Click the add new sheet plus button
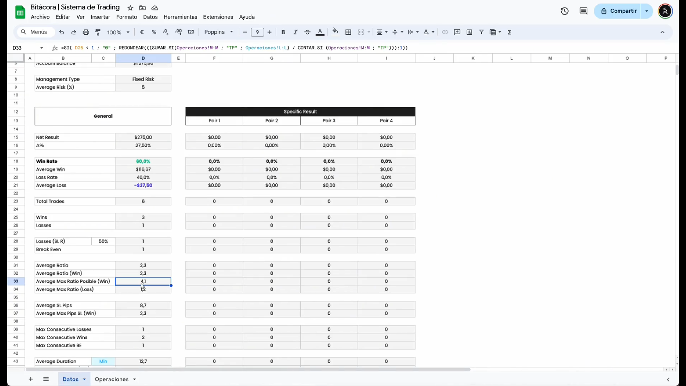Image resolution: width=686 pixels, height=386 pixels. [31, 379]
